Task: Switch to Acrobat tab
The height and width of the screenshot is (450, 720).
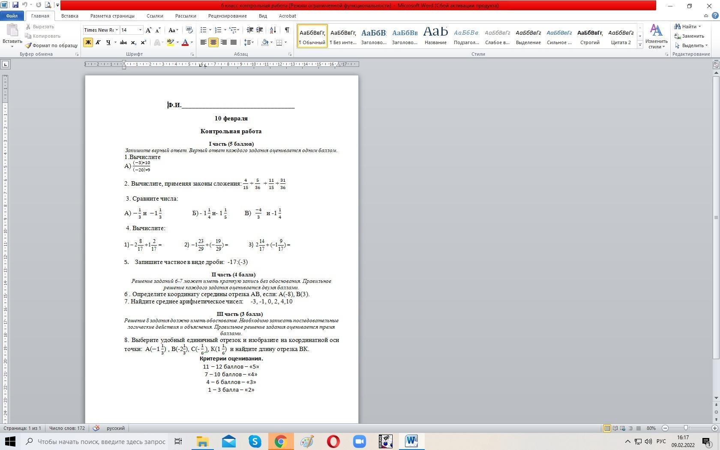Action: 287,16
